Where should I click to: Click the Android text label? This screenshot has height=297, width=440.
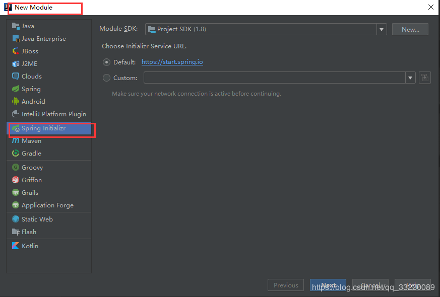pyautogui.click(x=33, y=101)
